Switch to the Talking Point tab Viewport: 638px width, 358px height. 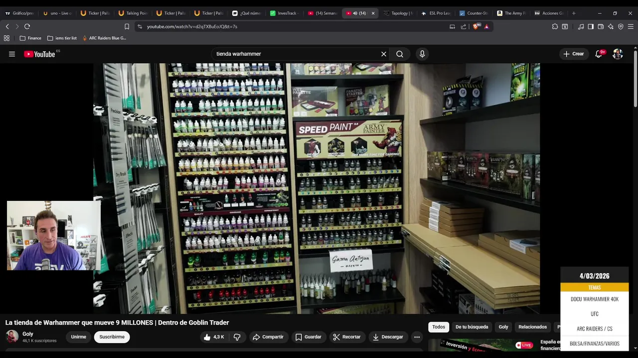(134, 13)
